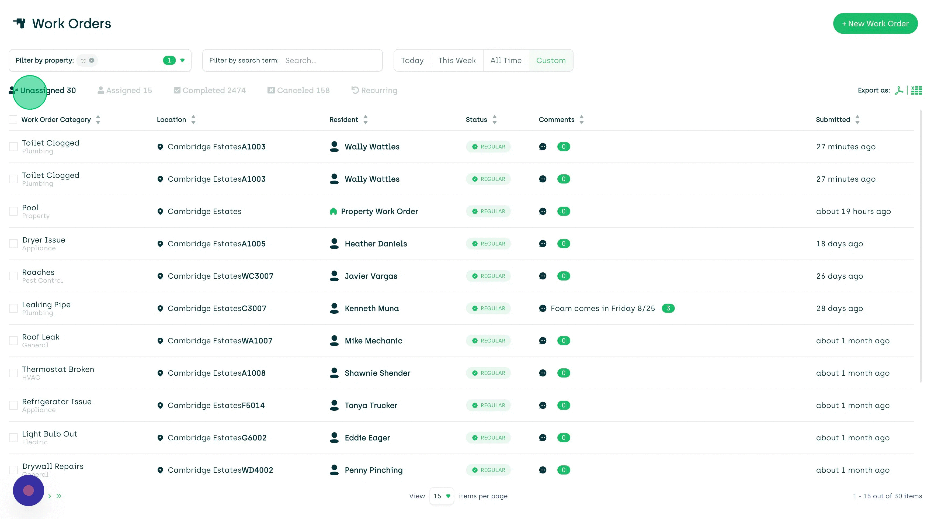The image size is (931, 519).
Task: Click the vertical table scrollbar
Action: [921, 246]
